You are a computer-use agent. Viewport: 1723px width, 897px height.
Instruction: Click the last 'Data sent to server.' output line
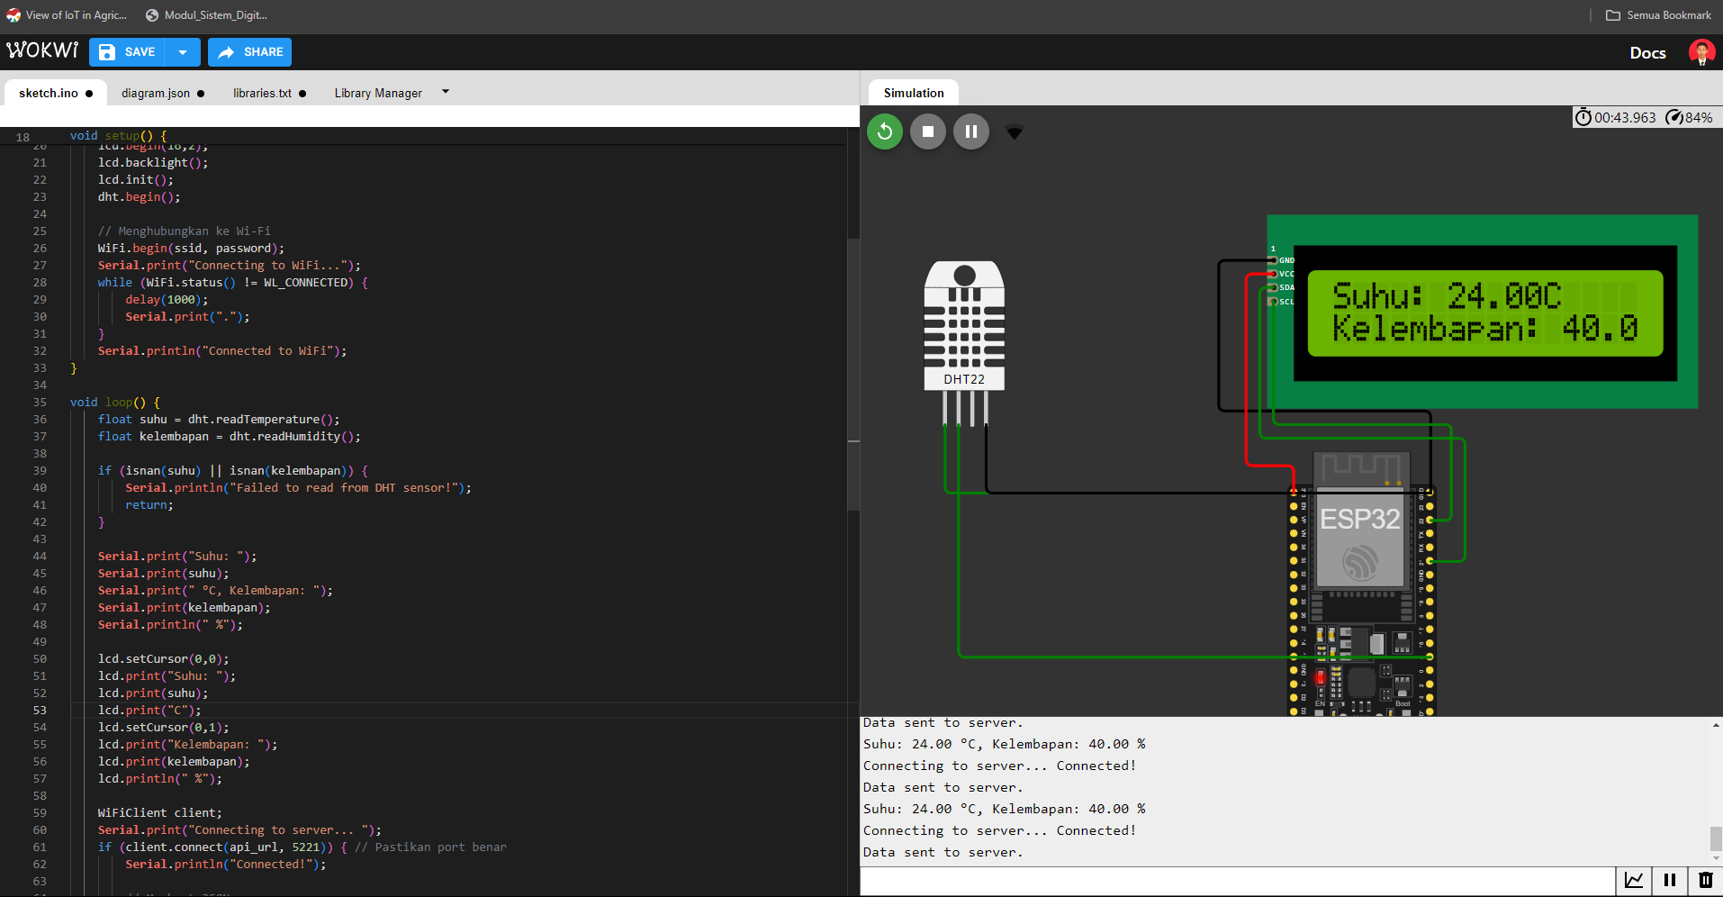943,852
